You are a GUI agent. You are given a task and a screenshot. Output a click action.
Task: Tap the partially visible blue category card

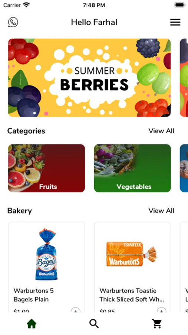184,168
